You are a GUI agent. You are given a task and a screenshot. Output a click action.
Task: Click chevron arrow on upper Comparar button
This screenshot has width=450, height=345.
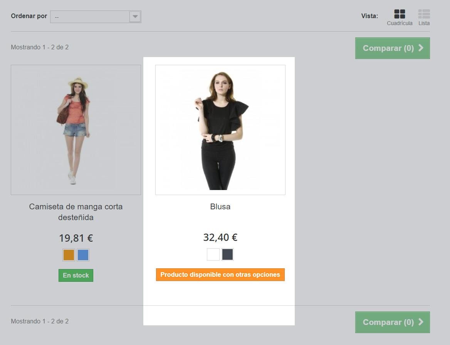point(421,48)
